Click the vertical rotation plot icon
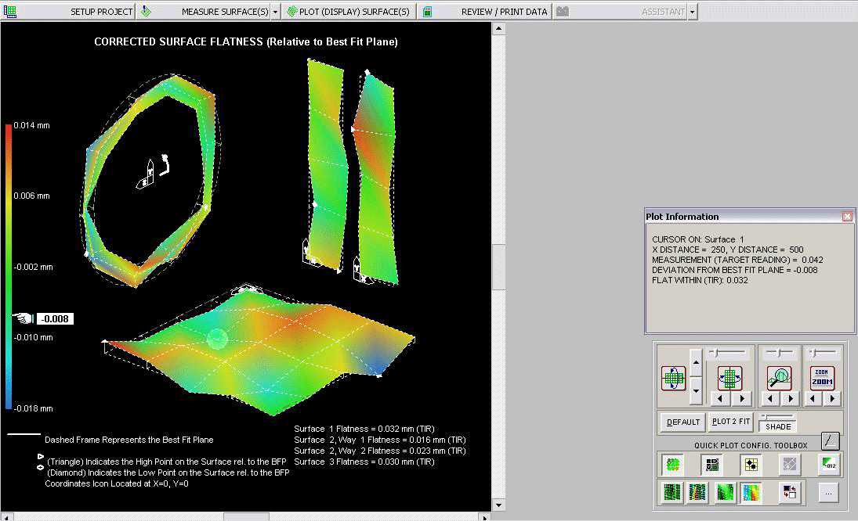Image resolution: width=858 pixels, height=521 pixels. tap(673, 378)
